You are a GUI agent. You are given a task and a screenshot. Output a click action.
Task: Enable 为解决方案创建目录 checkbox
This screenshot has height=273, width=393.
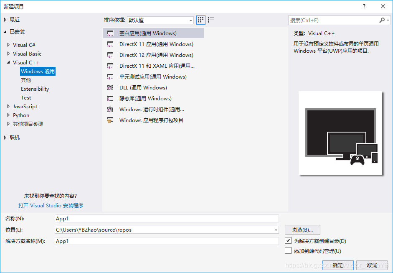coord(288,241)
